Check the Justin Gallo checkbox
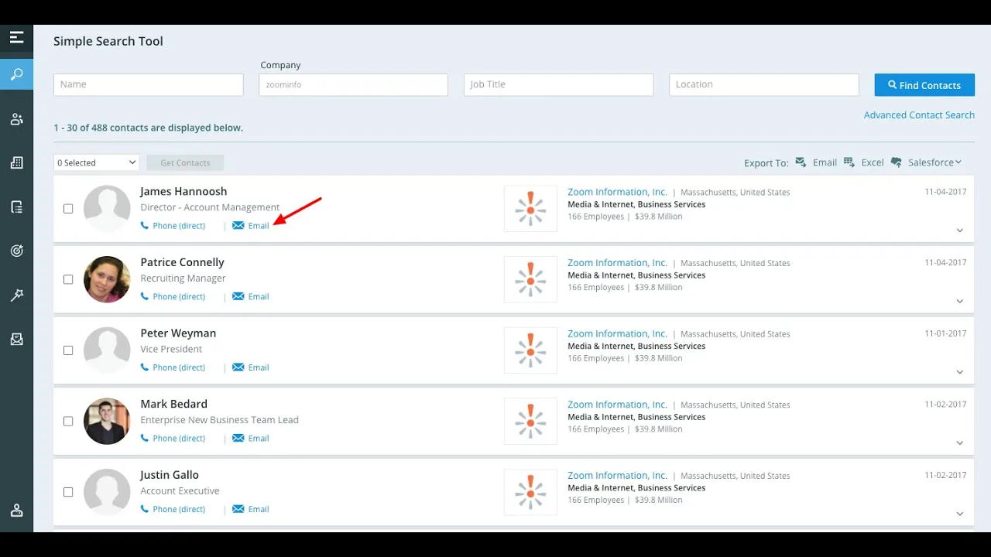The height and width of the screenshot is (557, 991). pos(68,492)
